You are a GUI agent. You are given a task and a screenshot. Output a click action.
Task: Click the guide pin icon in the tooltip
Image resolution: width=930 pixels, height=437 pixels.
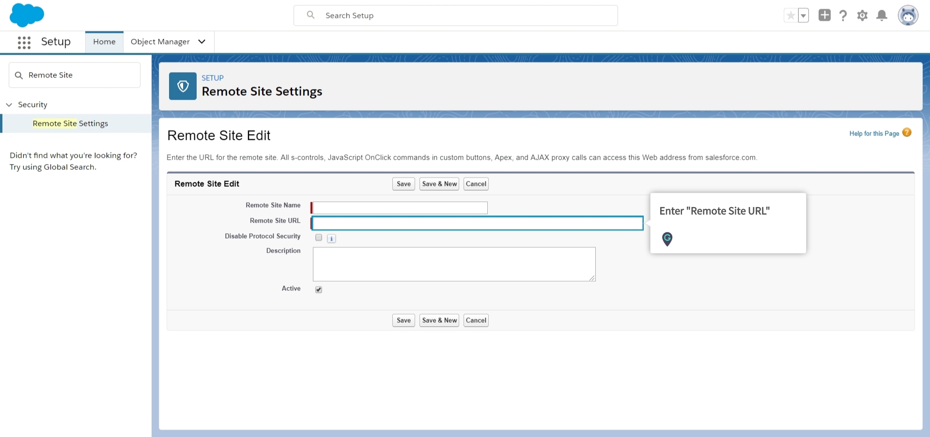(667, 239)
